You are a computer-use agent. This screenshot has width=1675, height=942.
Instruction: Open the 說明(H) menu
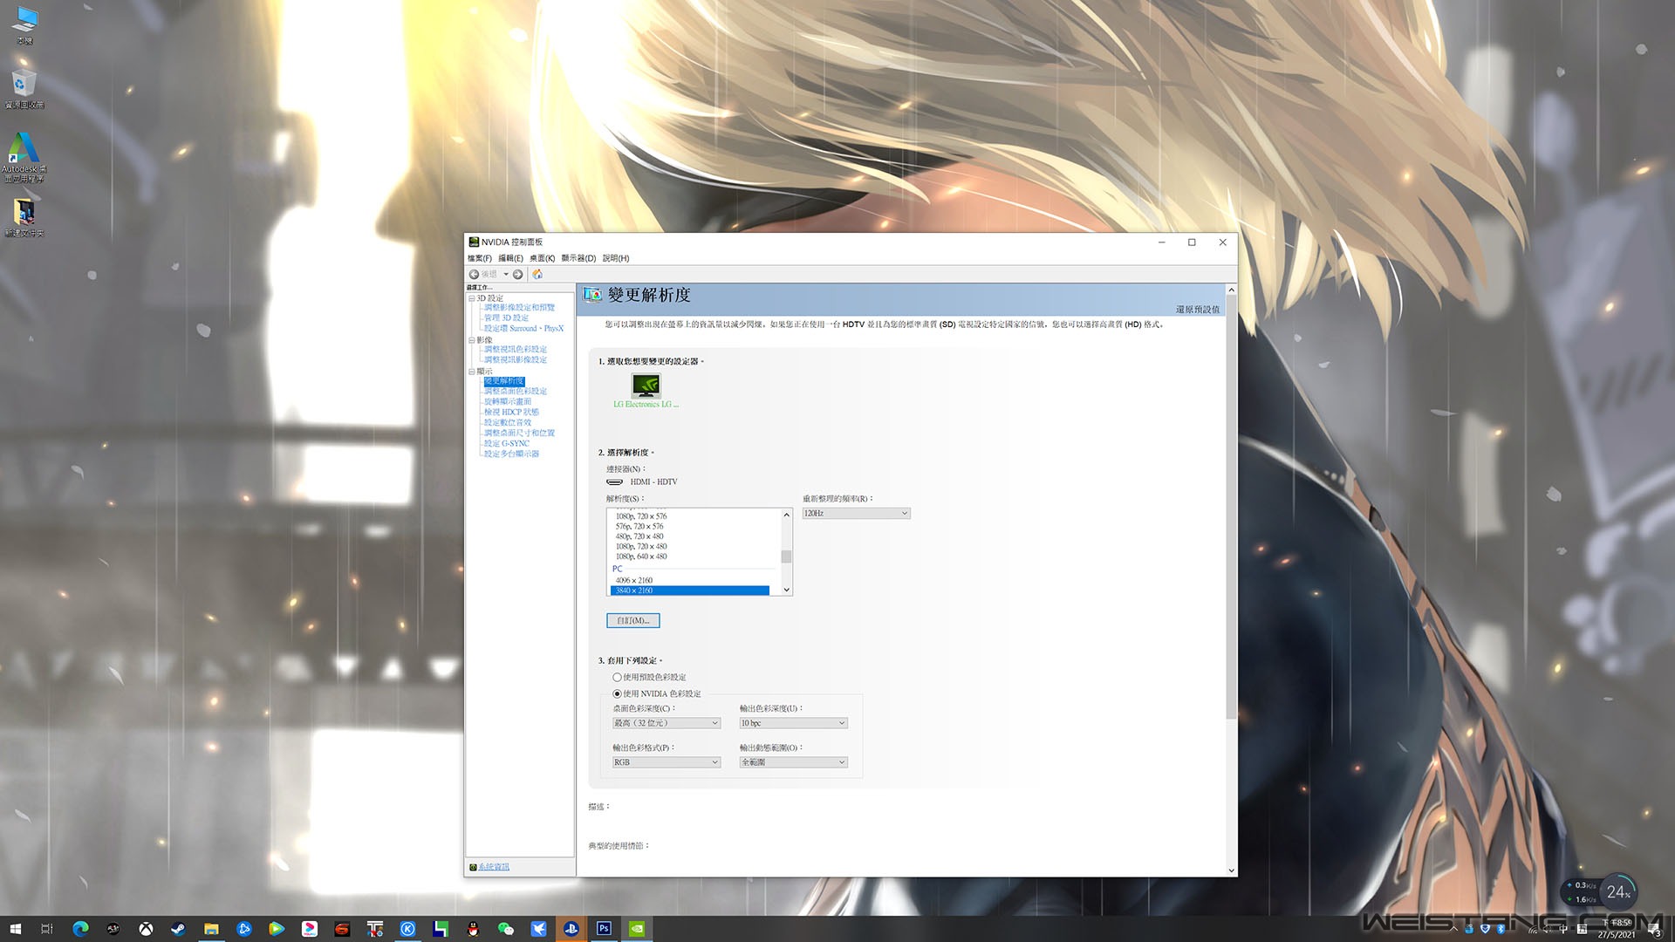(x=616, y=258)
